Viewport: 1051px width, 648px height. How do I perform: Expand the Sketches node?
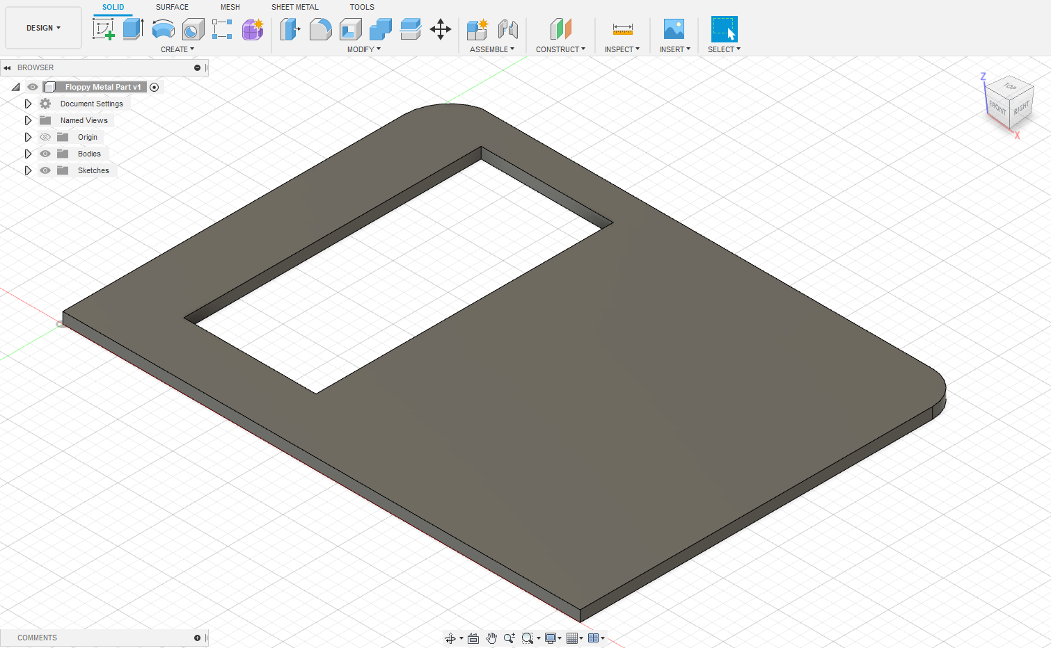(x=28, y=170)
